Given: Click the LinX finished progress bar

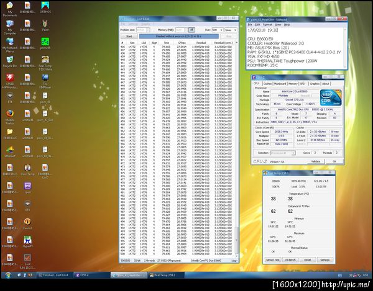Looking at the screenshot, I should [x=178, y=37].
